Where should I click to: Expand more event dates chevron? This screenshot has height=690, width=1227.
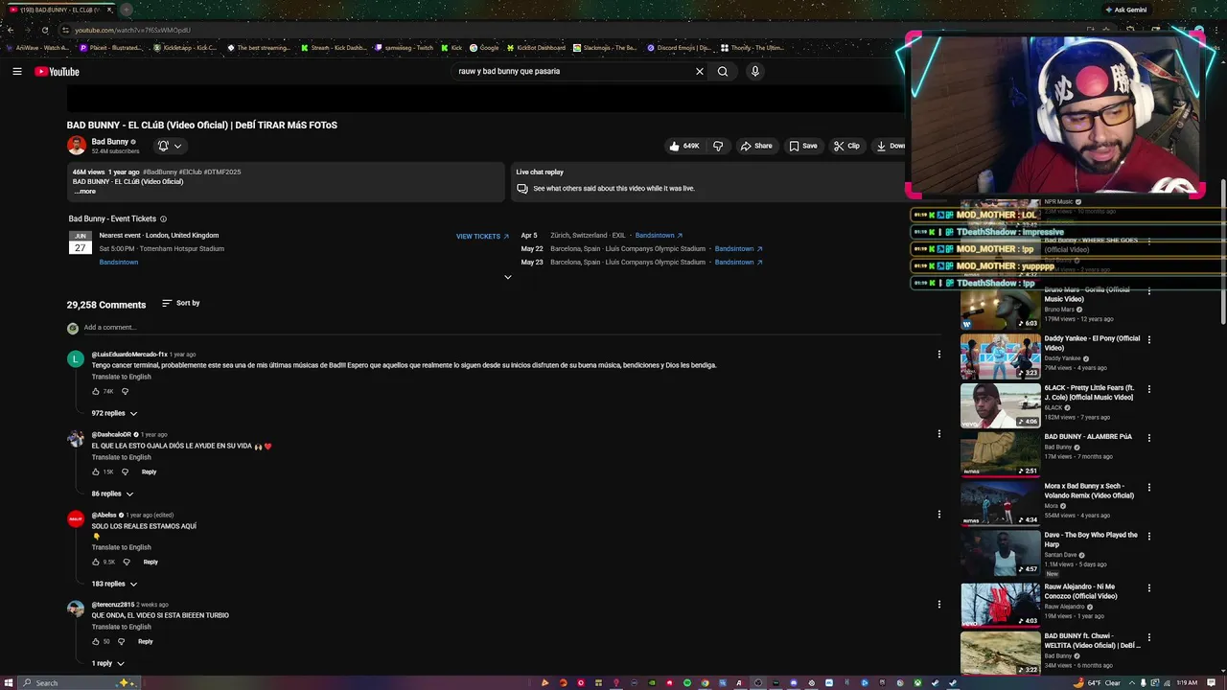tap(508, 277)
